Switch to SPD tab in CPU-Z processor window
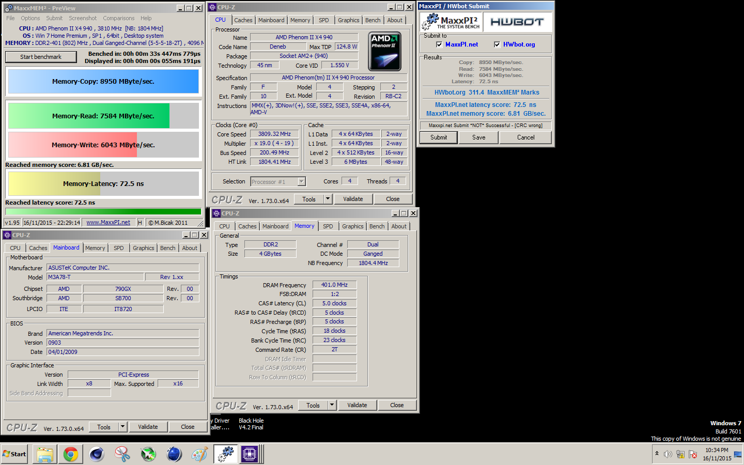This screenshot has height=465, width=744. 324,20
